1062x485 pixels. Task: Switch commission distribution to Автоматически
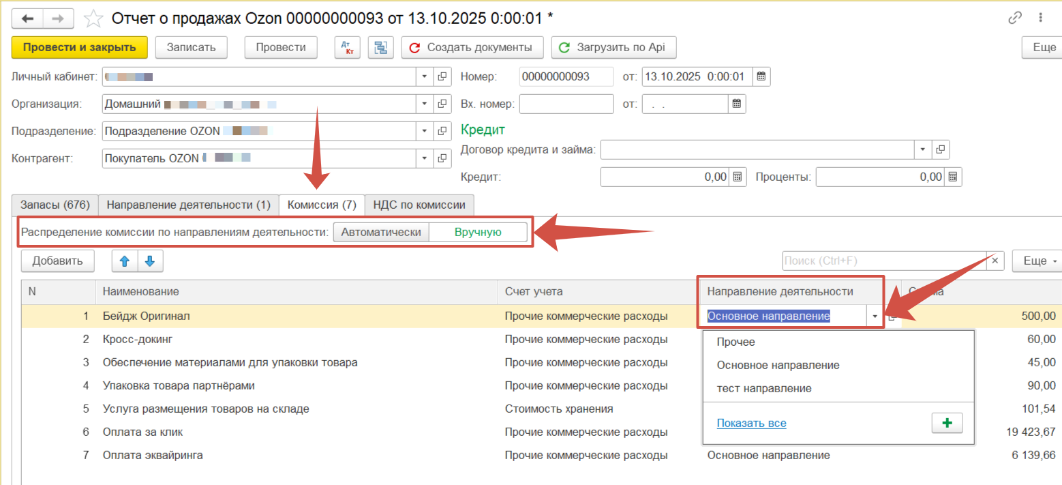coord(381,232)
